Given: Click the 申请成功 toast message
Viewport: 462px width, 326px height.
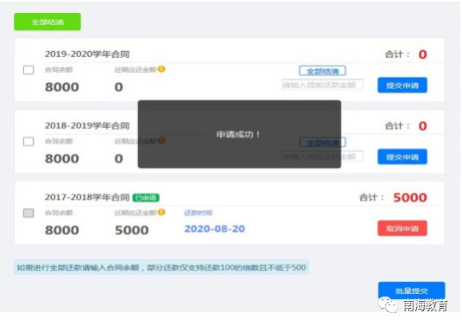Looking at the screenshot, I should [239, 134].
